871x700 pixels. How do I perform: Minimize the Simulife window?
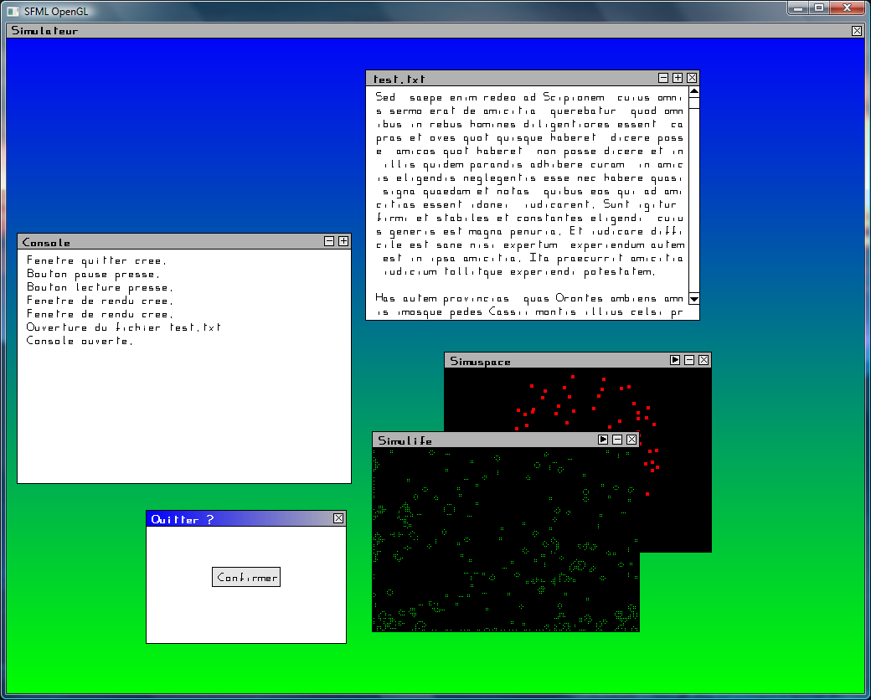point(617,440)
